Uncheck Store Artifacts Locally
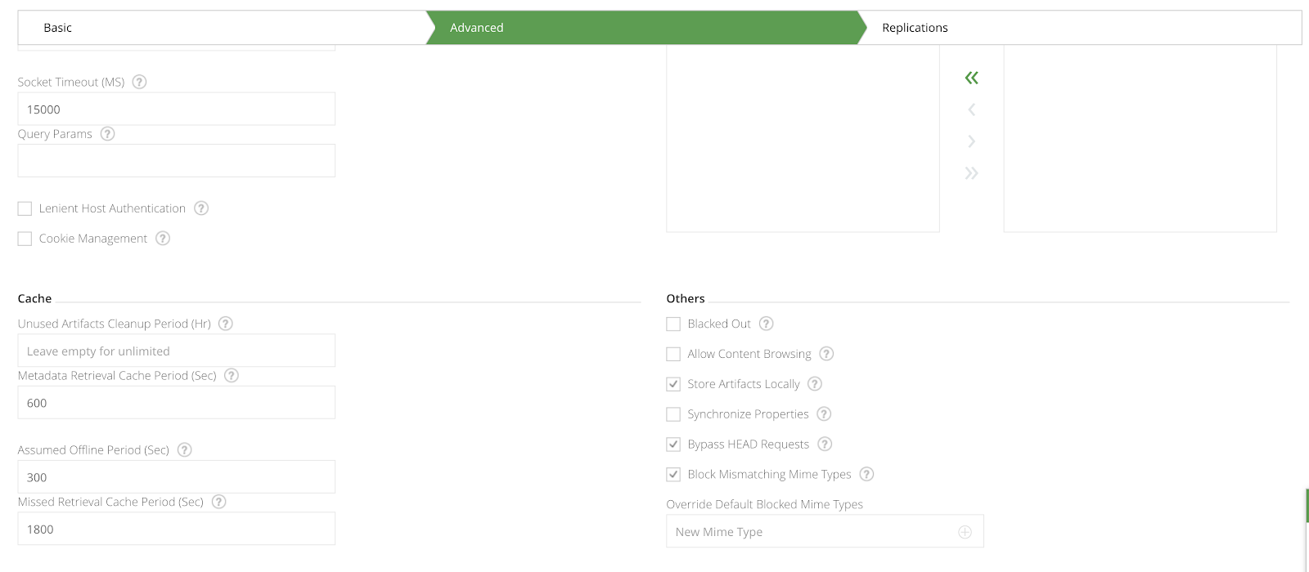Image resolution: width=1309 pixels, height=572 pixels. click(673, 384)
